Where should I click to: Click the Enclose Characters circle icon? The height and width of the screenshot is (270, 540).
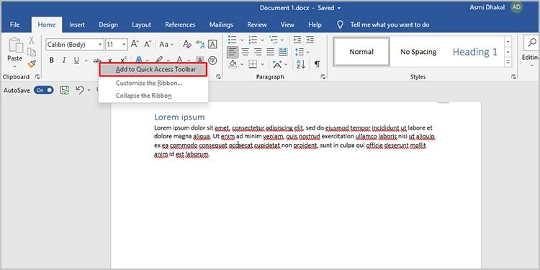coord(213,60)
